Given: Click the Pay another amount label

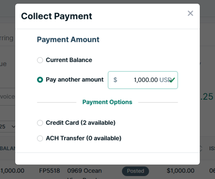Looking at the screenshot, I should click(x=75, y=79).
